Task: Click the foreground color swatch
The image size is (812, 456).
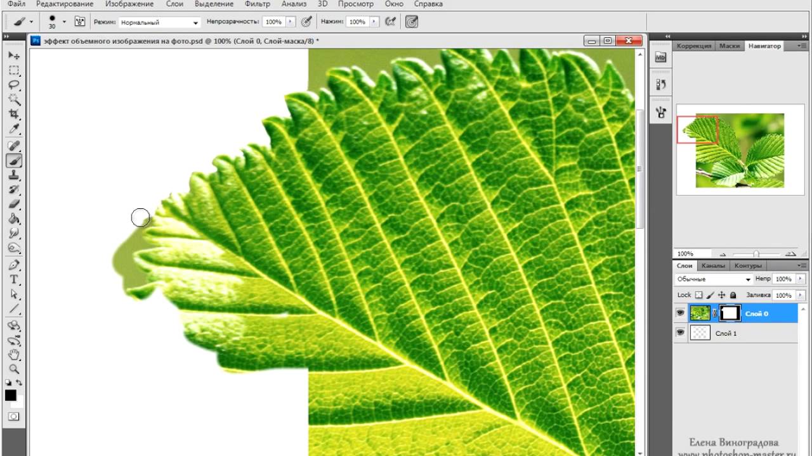Action: pyautogui.click(x=11, y=395)
